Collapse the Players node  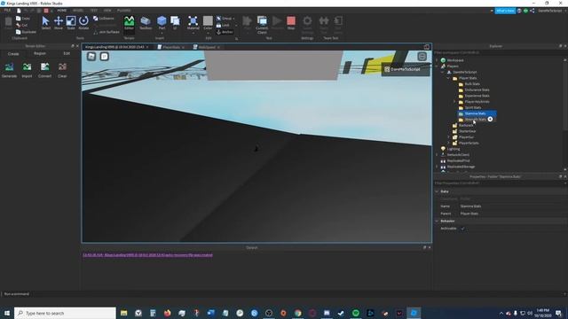(x=437, y=66)
